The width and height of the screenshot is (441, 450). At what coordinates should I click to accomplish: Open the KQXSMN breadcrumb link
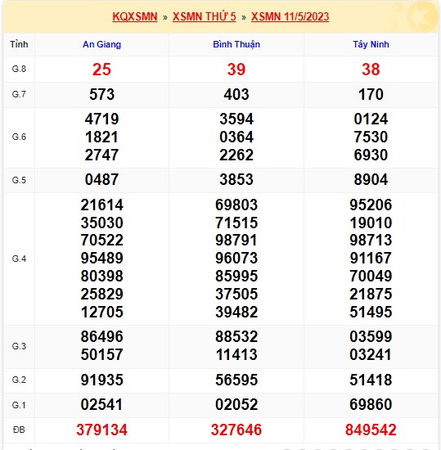(x=135, y=16)
